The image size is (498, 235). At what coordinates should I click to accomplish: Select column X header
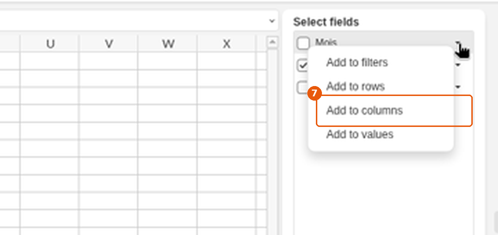(226, 44)
